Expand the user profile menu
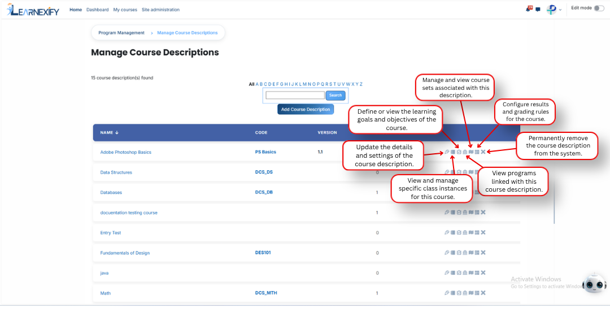Screen dimensions: 610x320 tap(554, 10)
